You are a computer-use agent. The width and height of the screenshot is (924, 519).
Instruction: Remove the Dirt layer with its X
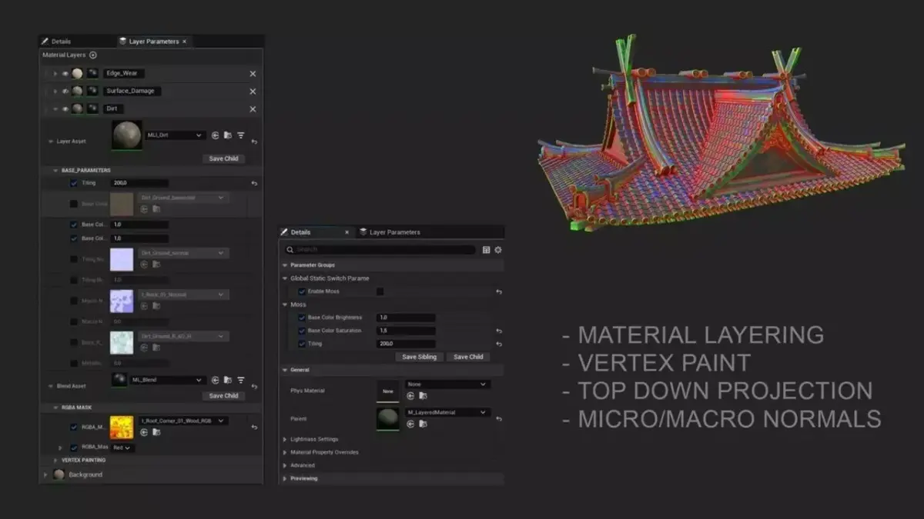[x=253, y=109]
